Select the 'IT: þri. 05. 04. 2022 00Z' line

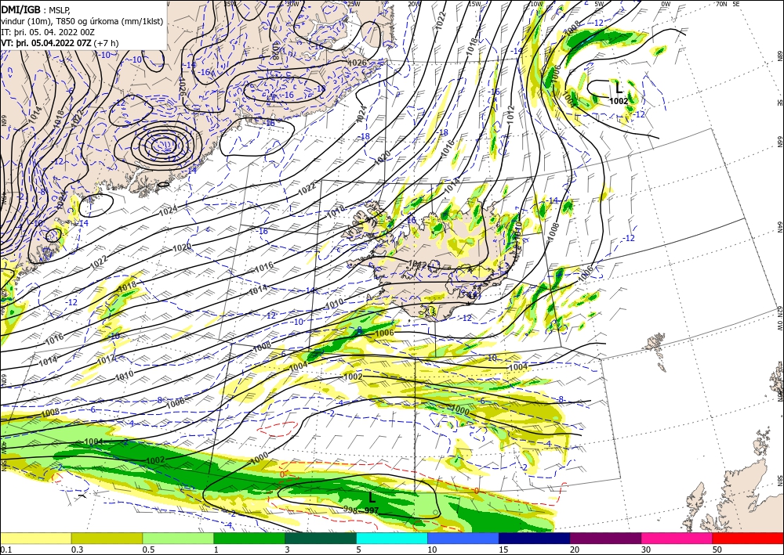(48, 31)
